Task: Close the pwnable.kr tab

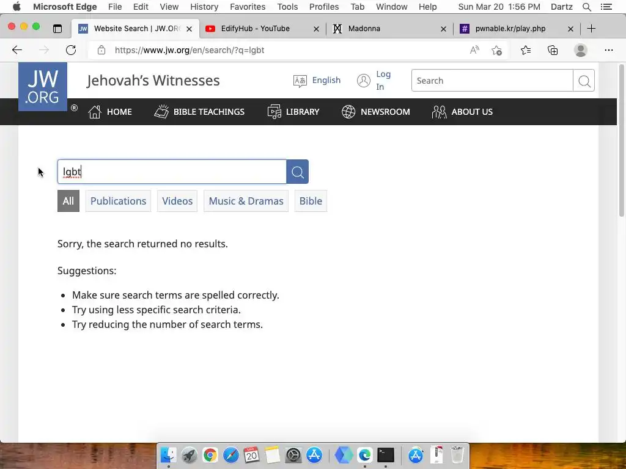Action: 570,29
